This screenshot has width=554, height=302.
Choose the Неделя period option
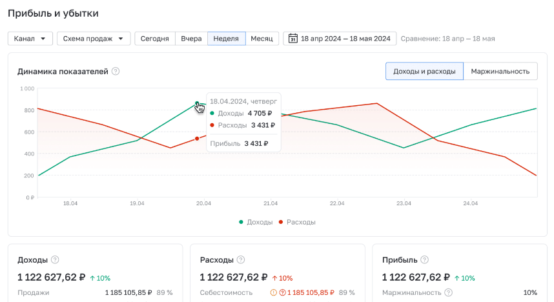[227, 39]
